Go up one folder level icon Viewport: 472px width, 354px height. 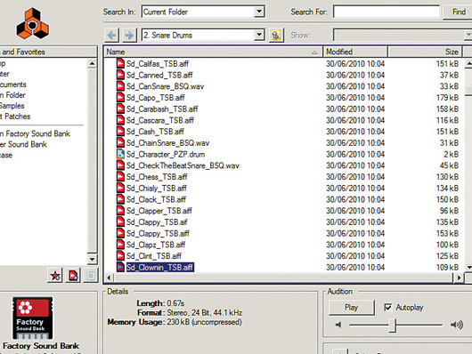[276, 36]
